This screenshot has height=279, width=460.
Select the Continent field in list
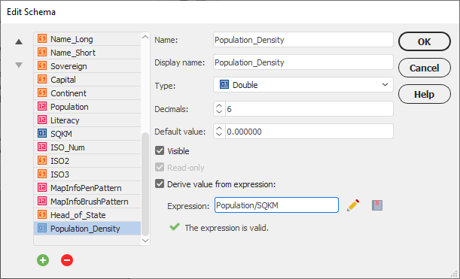87,93
